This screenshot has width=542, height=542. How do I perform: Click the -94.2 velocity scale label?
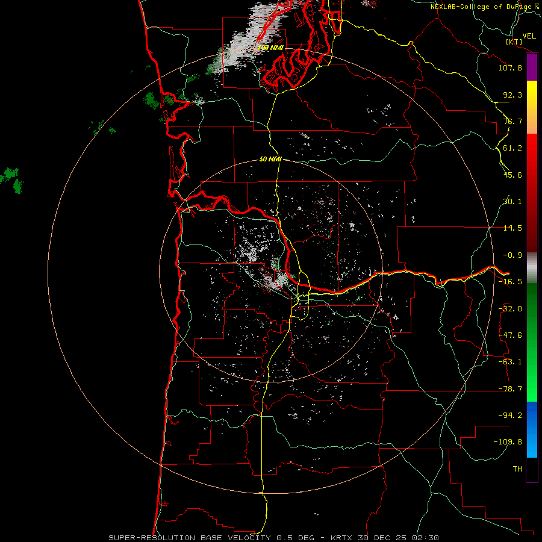pyautogui.click(x=510, y=416)
